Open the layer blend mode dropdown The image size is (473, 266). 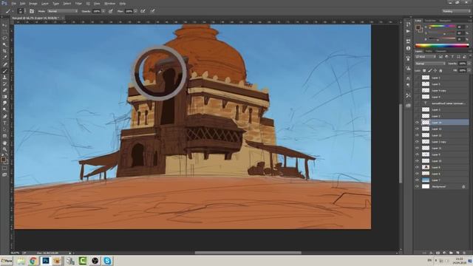[x=430, y=64]
